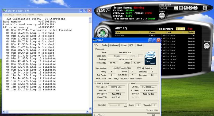Click the round button left of the dash button
Image resolution: width=214 pixels, height=116 pixels.
tap(190, 8)
